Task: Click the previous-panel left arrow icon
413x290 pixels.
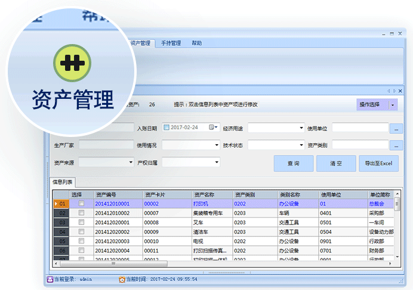Action: pyautogui.click(x=389, y=91)
